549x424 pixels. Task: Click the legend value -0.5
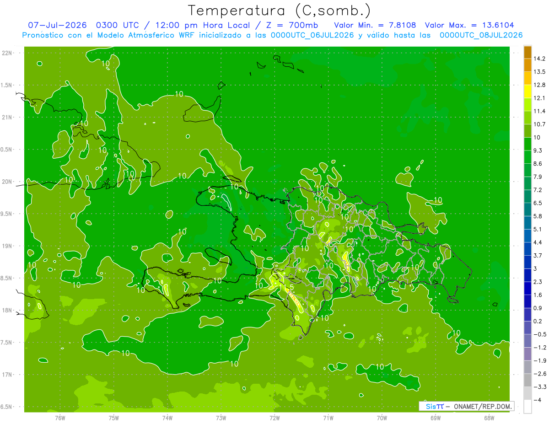click(540, 334)
